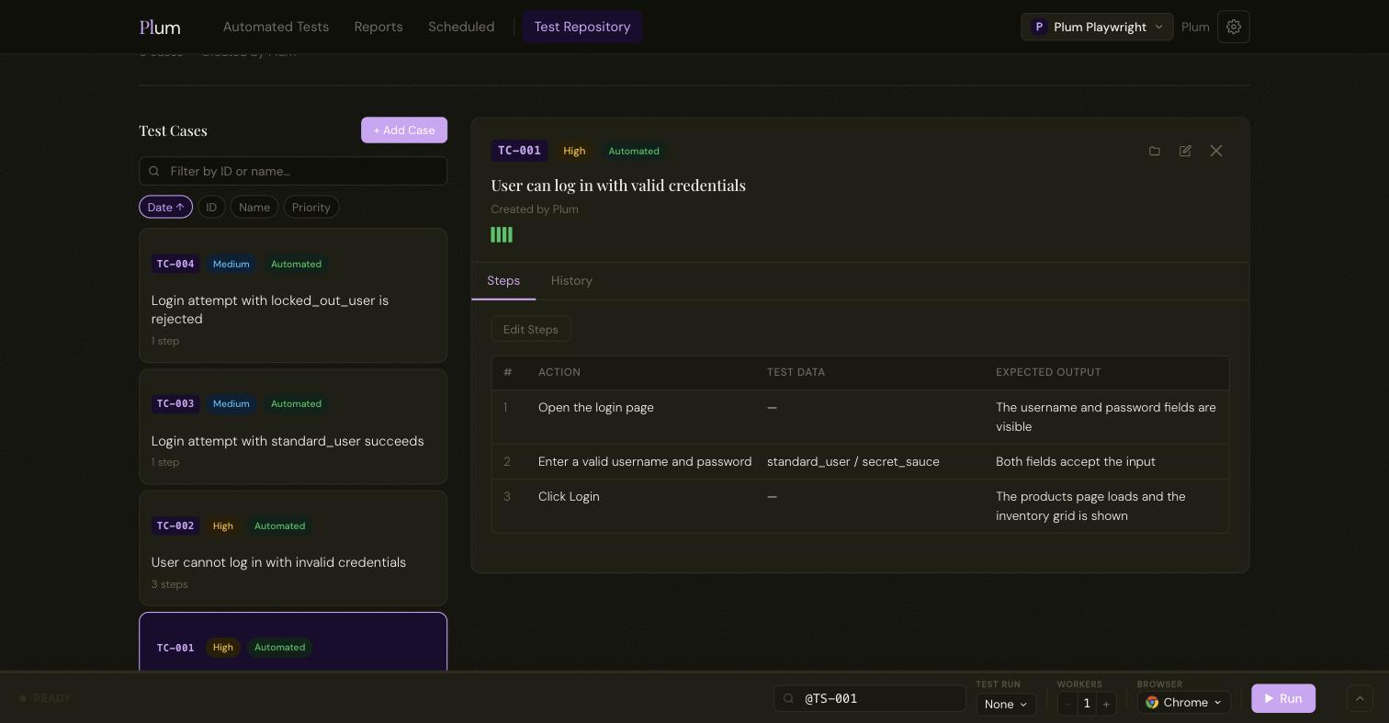Viewport: 1389px width, 723px height.
Task: Click 'The username and password fields are visible'
Action: point(1106,416)
